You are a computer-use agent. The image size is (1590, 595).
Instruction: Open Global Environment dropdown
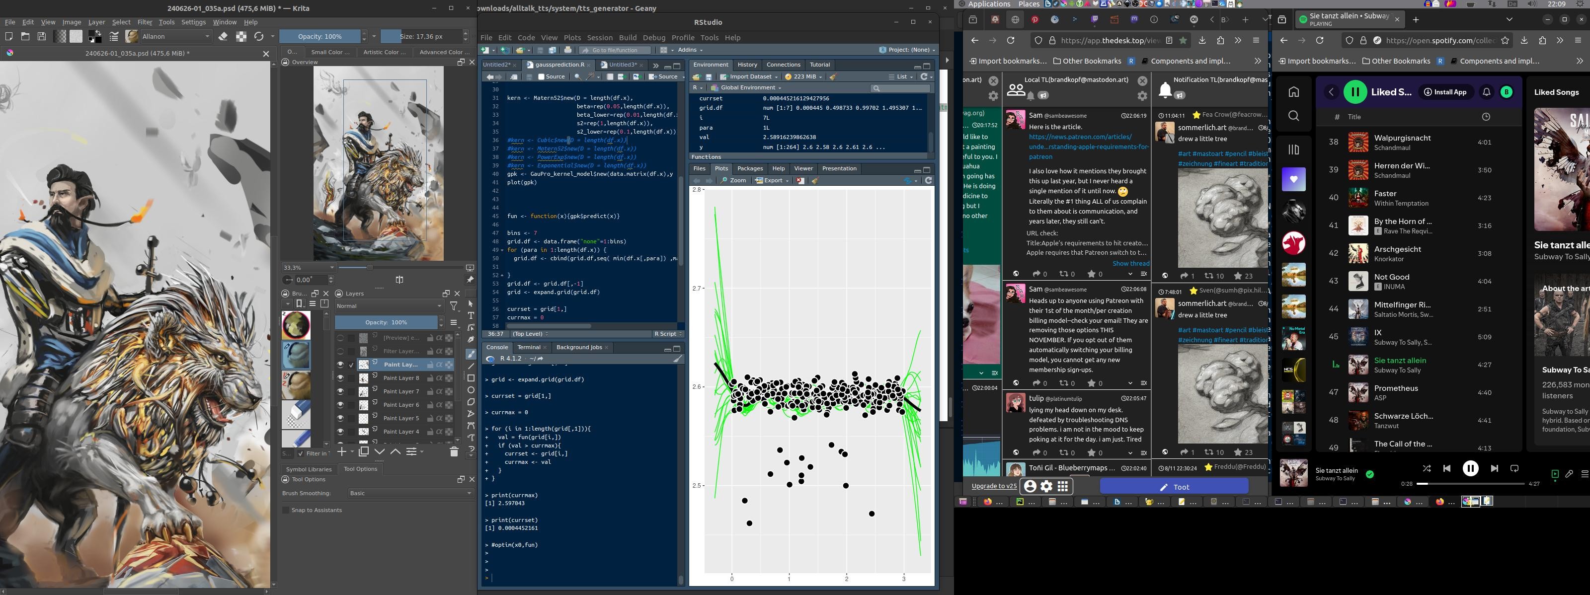746,87
